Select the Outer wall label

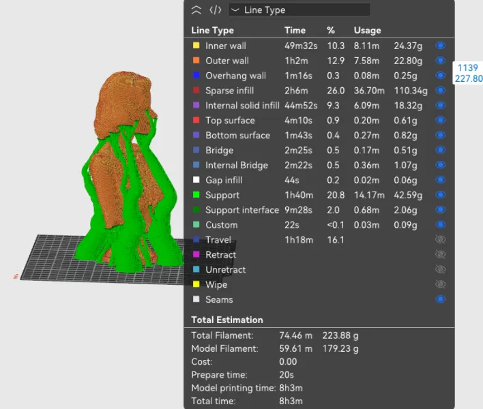227,61
